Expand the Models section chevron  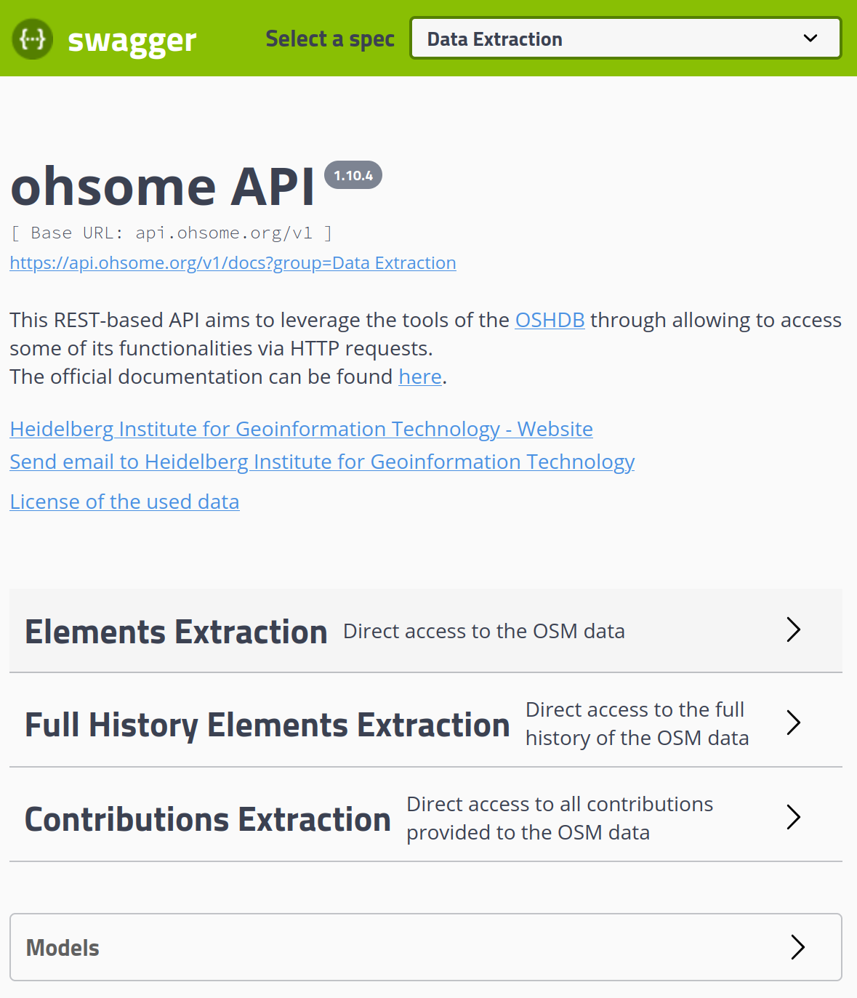tap(799, 947)
